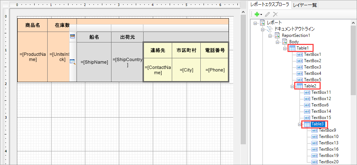
Task: Select the =[ShipCountry] cell
Action: tap(127, 62)
